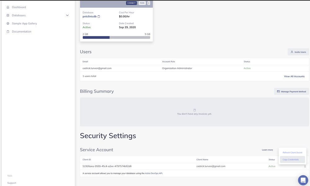This screenshot has width=310, height=186.
Task: Select Refresh Client Secret menu option
Action: [292, 152]
